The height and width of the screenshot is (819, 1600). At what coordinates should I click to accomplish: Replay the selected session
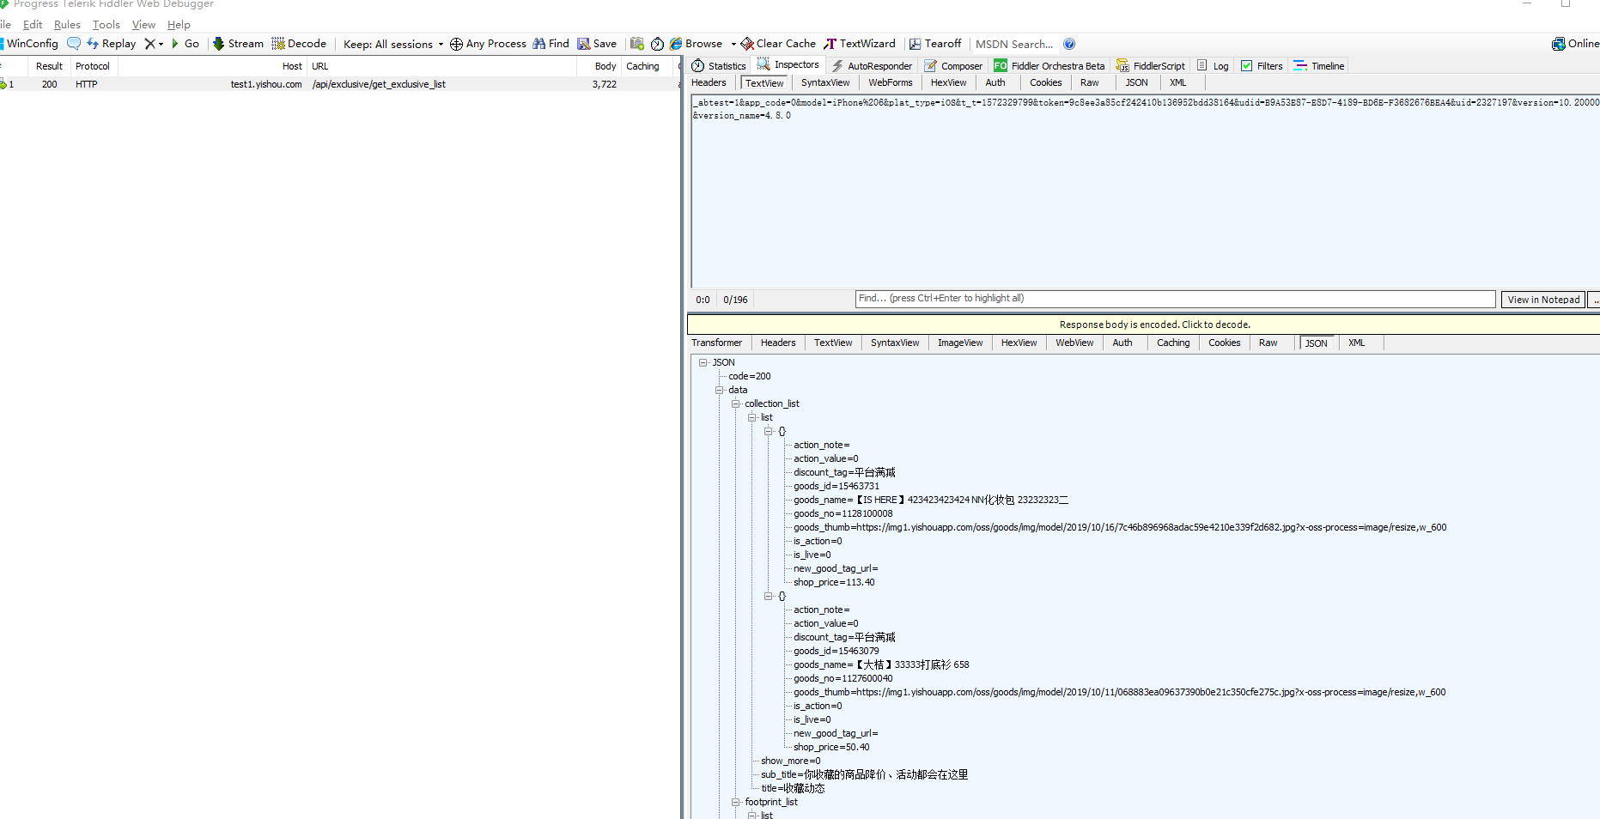112,44
